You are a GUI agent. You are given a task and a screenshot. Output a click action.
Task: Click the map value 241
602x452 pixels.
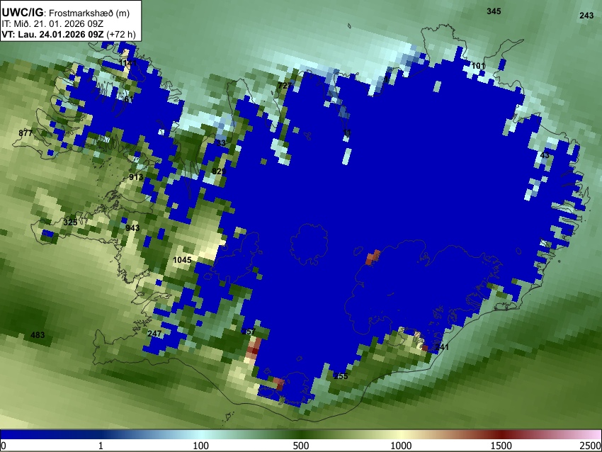pyautogui.click(x=441, y=347)
